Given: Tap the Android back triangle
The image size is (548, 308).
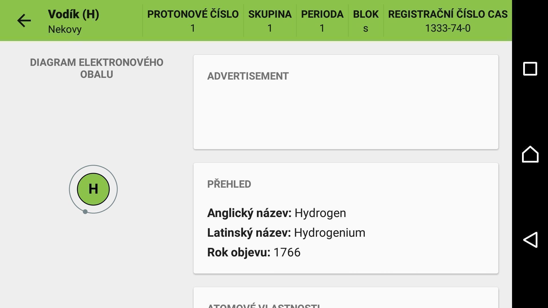Looking at the screenshot, I should [530, 240].
